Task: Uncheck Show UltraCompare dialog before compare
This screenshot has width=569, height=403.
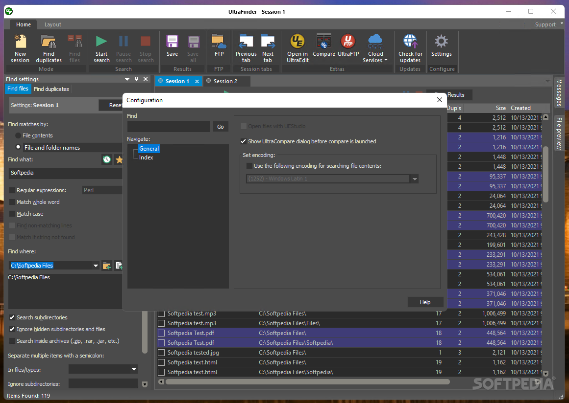Action: click(244, 141)
